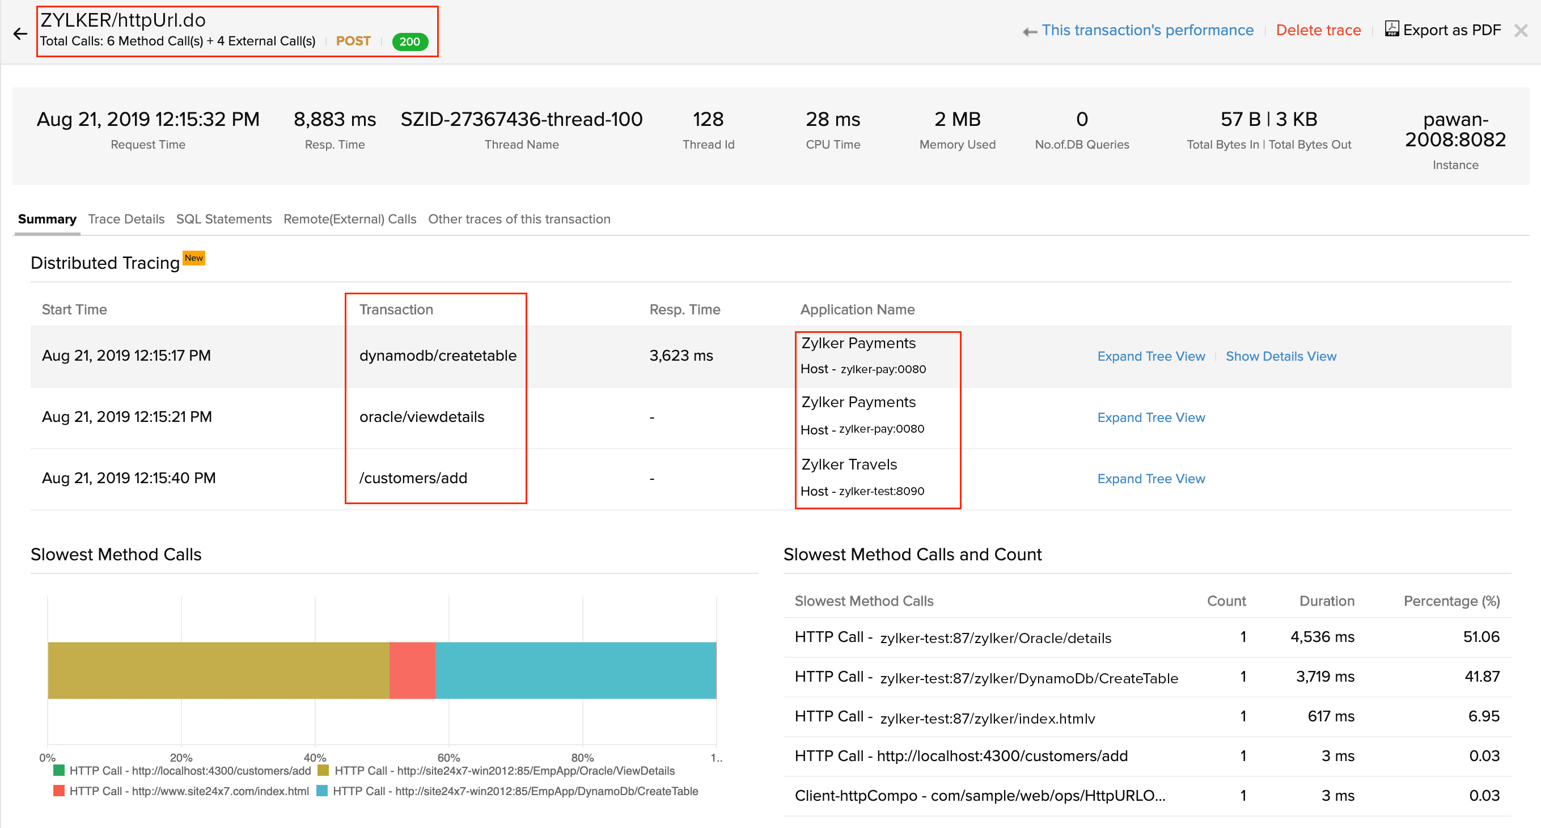Open the SQL Statements tab
1541x828 pixels.
point(224,219)
